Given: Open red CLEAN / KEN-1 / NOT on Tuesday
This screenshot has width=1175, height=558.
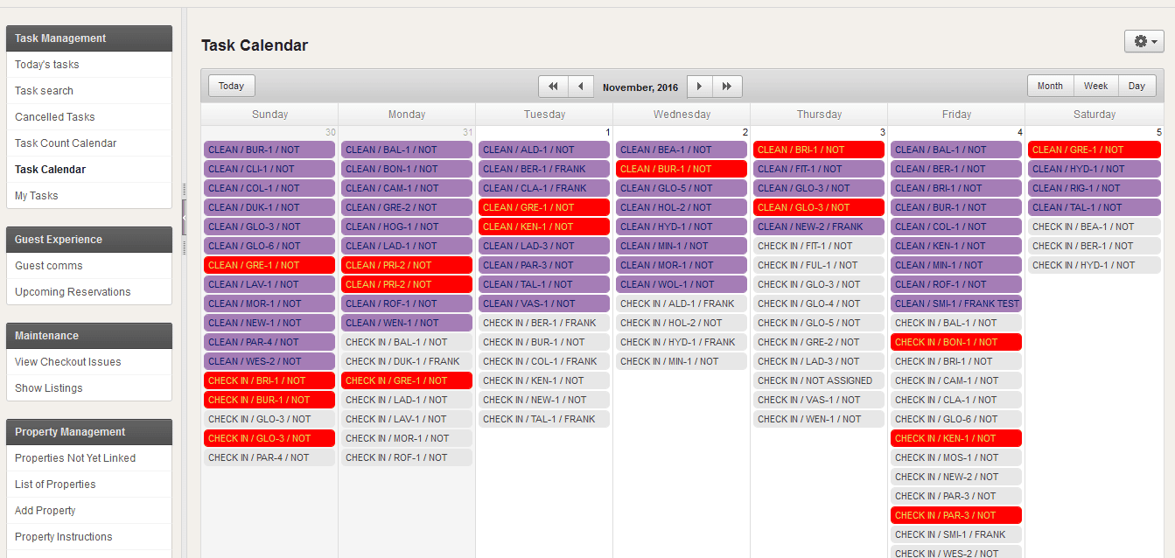Looking at the screenshot, I should 544,227.
